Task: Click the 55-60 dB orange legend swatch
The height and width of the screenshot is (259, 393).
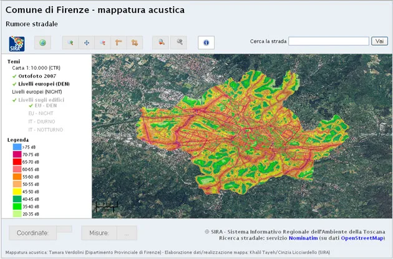Action: pos(17,177)
